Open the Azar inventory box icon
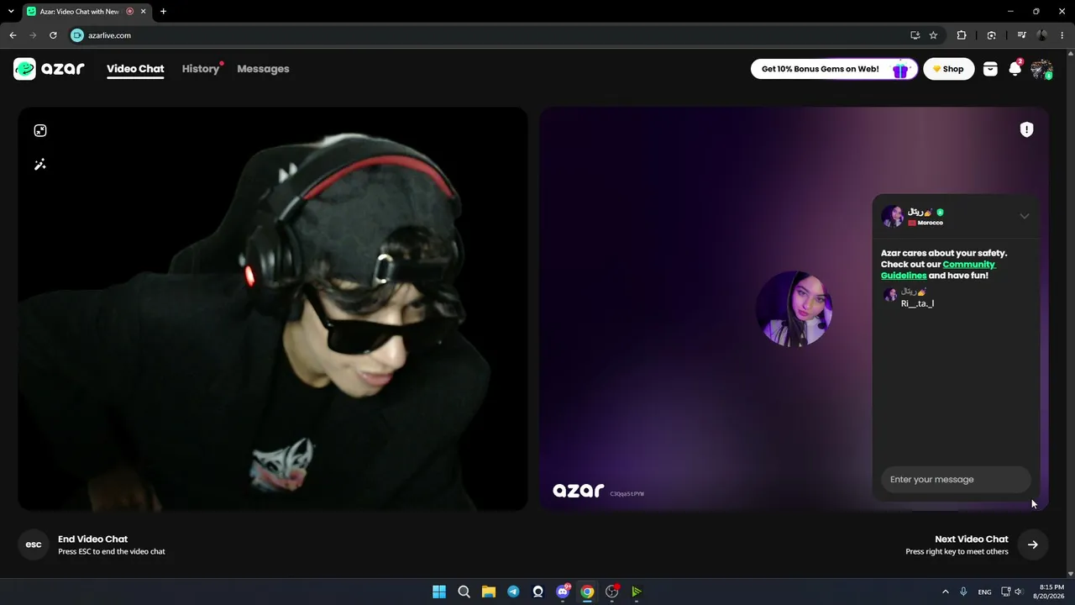The height and width of the screenshot is (605, 1075). [x=990, y=69]
